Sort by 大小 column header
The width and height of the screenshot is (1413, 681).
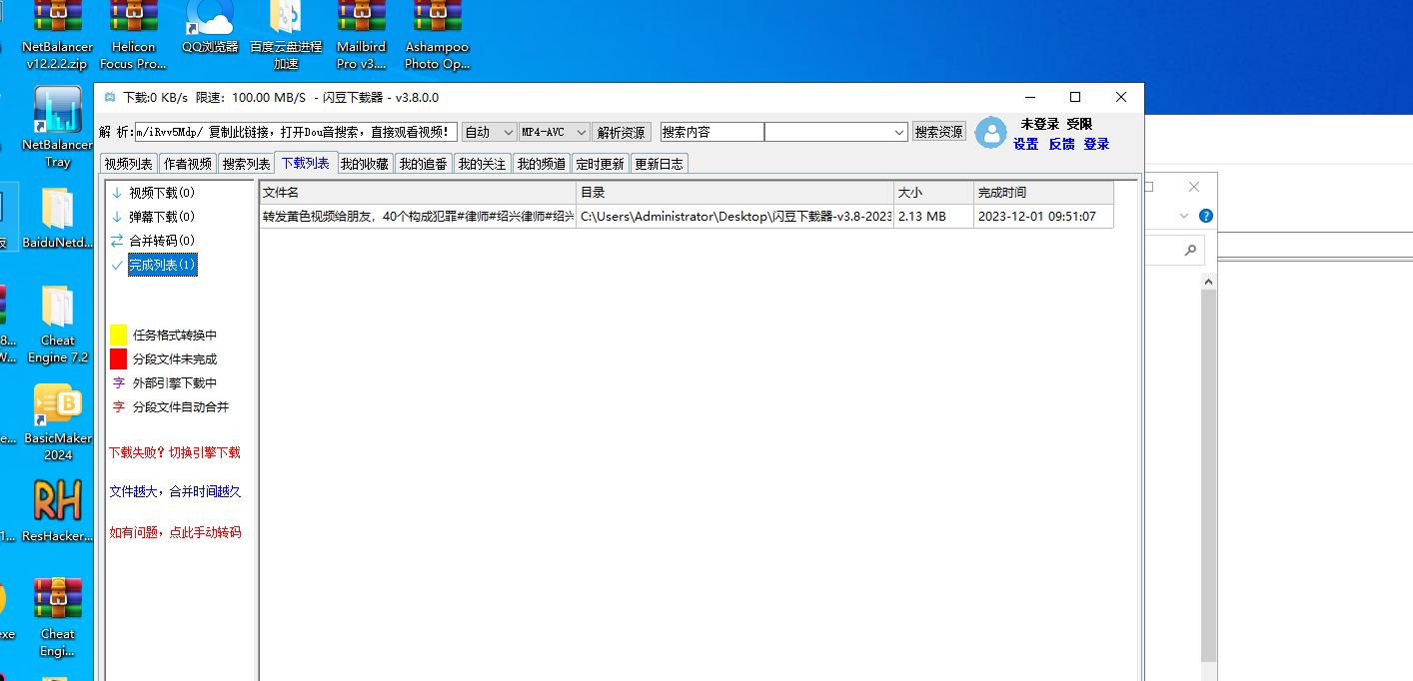pos(934,193)
